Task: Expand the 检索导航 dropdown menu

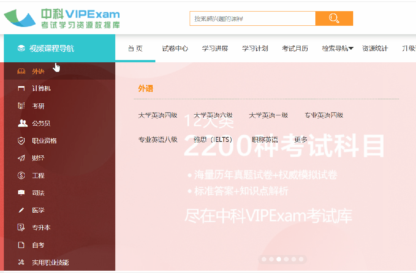Action: coord(337,48)
